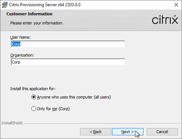
Task: Click the highlighted 'Corp' text in User Name
Action: (16, 44)
